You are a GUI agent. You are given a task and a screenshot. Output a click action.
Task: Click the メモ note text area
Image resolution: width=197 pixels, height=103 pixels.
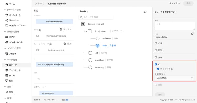(x=175, y=26)
